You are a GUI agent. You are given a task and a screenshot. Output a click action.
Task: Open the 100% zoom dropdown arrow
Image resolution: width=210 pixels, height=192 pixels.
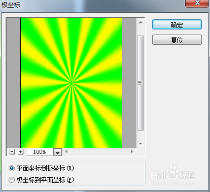[x=58, y=152]
